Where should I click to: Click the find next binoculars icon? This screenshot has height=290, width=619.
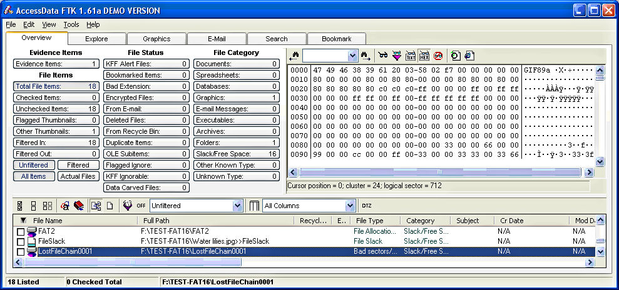tap(366, 56)
